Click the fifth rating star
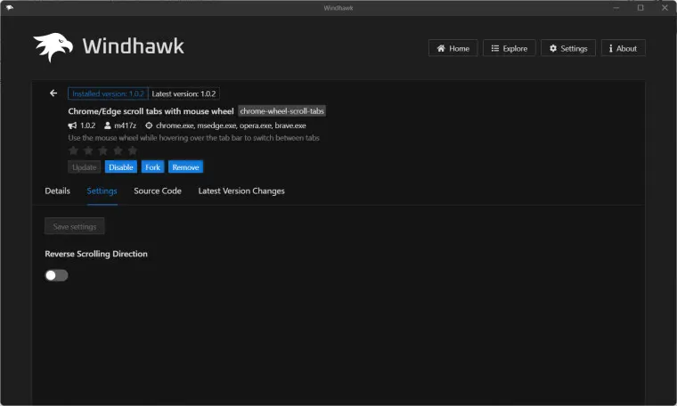 pos(133,151)
